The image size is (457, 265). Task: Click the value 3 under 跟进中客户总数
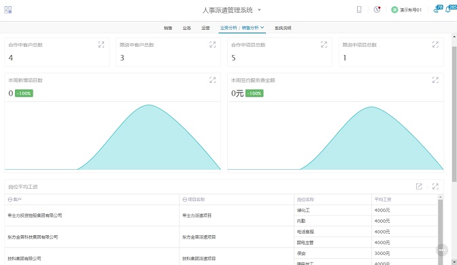(x=122, y=58)
